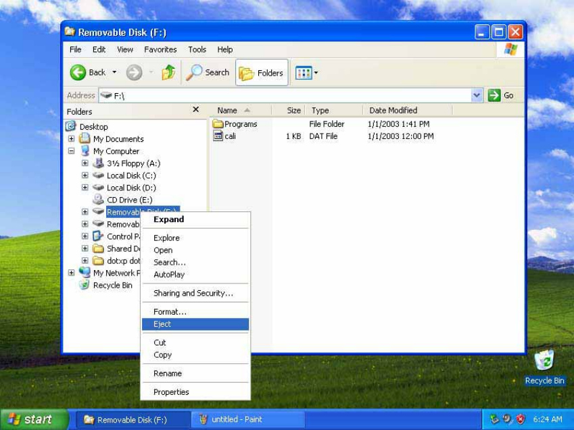The height and width of the screenshot is (430, 574).
Task: Open the Tools menu
Action: point(197,49)
